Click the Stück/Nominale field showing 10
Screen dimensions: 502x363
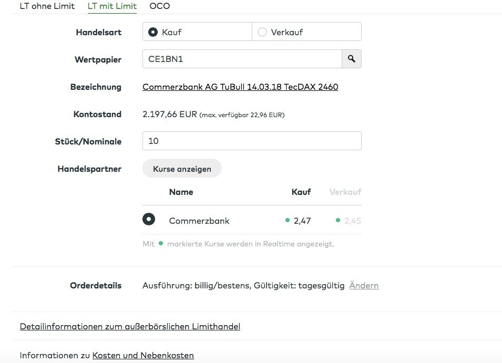click(251, 141)
